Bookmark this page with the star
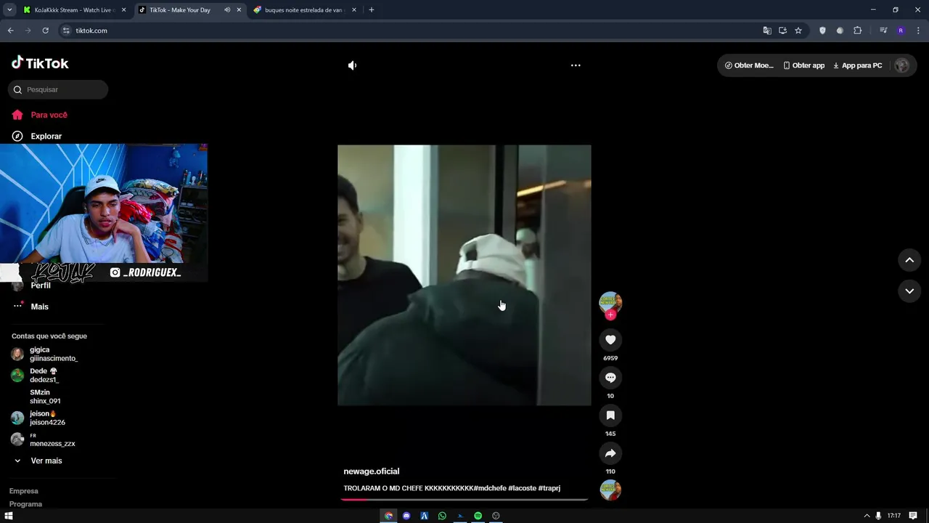This screenshot has width=929, height=523. point(798,31)
